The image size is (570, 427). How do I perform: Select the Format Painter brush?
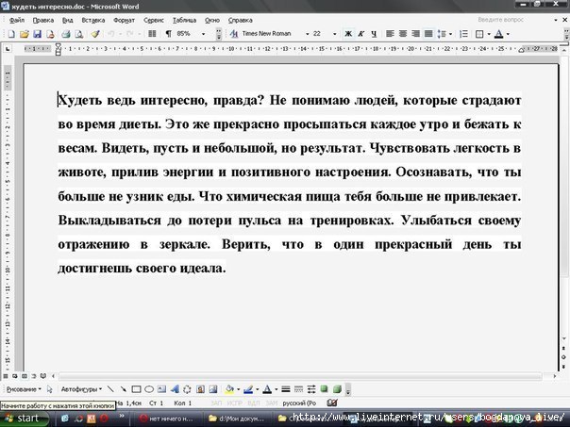[x=95, y=34]
